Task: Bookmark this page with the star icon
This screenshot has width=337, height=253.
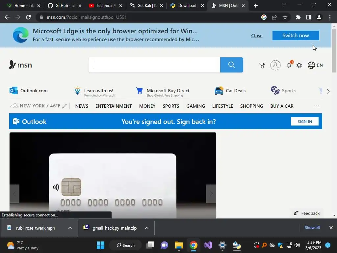Action: (285, 17)
